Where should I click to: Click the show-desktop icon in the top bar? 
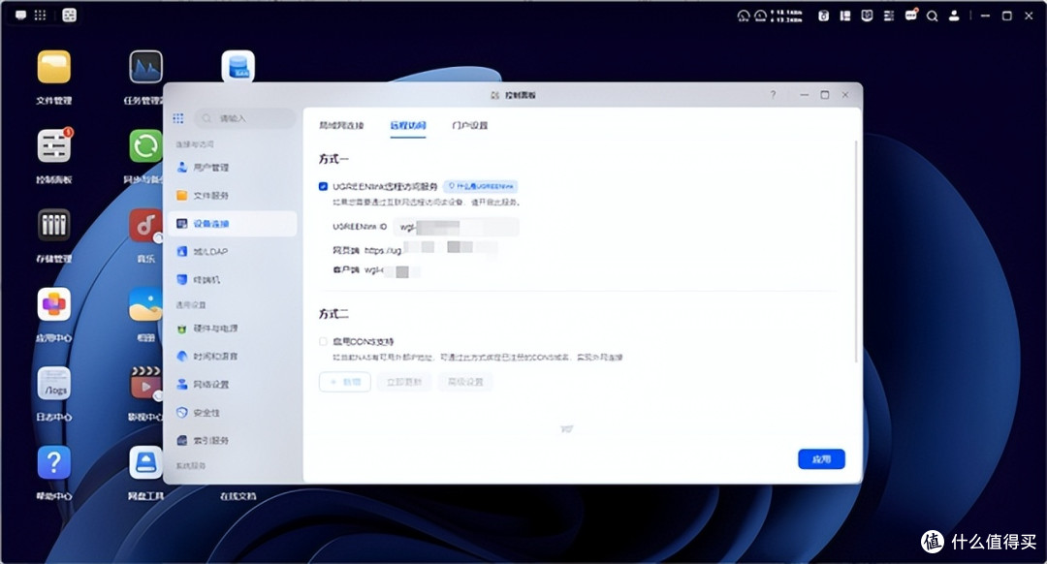20,15
